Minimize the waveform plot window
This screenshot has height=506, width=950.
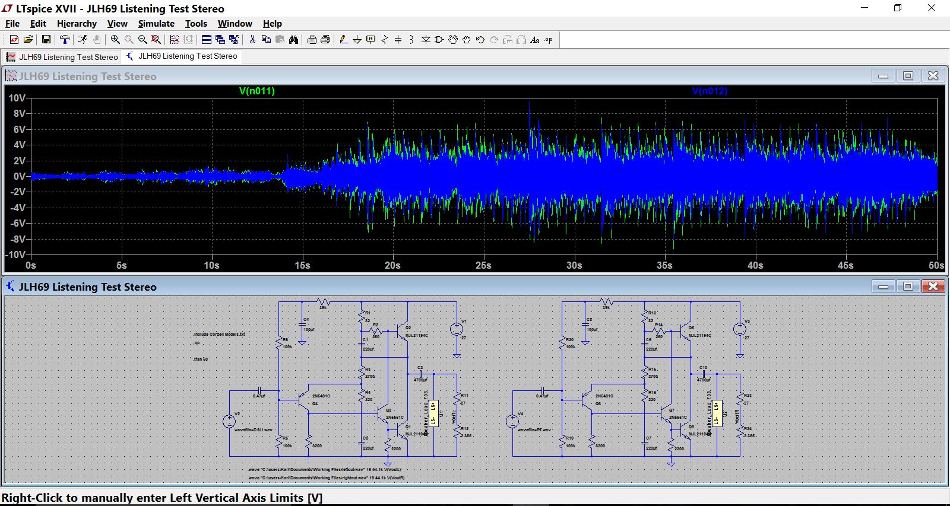tap(883, 76)
